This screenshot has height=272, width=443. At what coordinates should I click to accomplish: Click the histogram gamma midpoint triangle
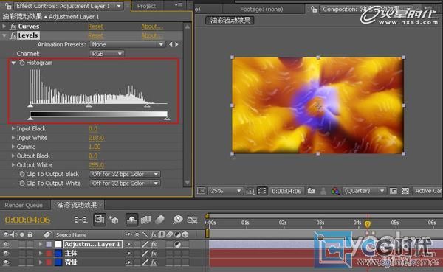click(89, 105)
